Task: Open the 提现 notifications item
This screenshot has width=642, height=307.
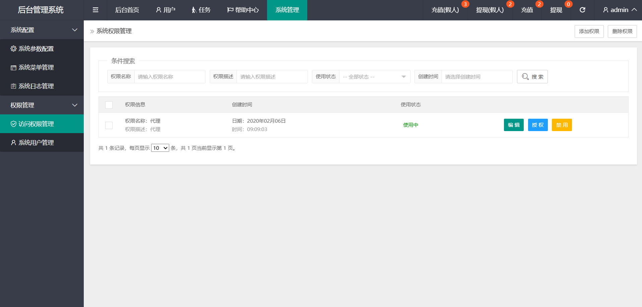Action: (x=556, y=10)
